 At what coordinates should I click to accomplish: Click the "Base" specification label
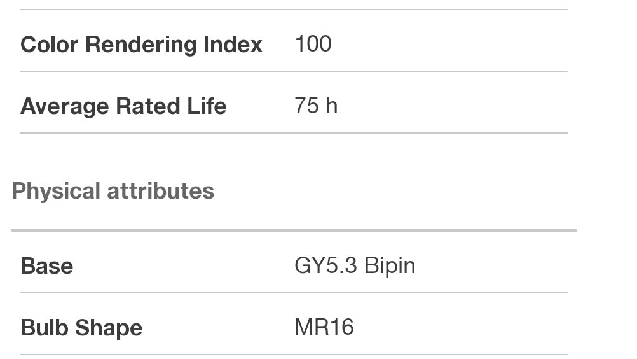(46, 266)
